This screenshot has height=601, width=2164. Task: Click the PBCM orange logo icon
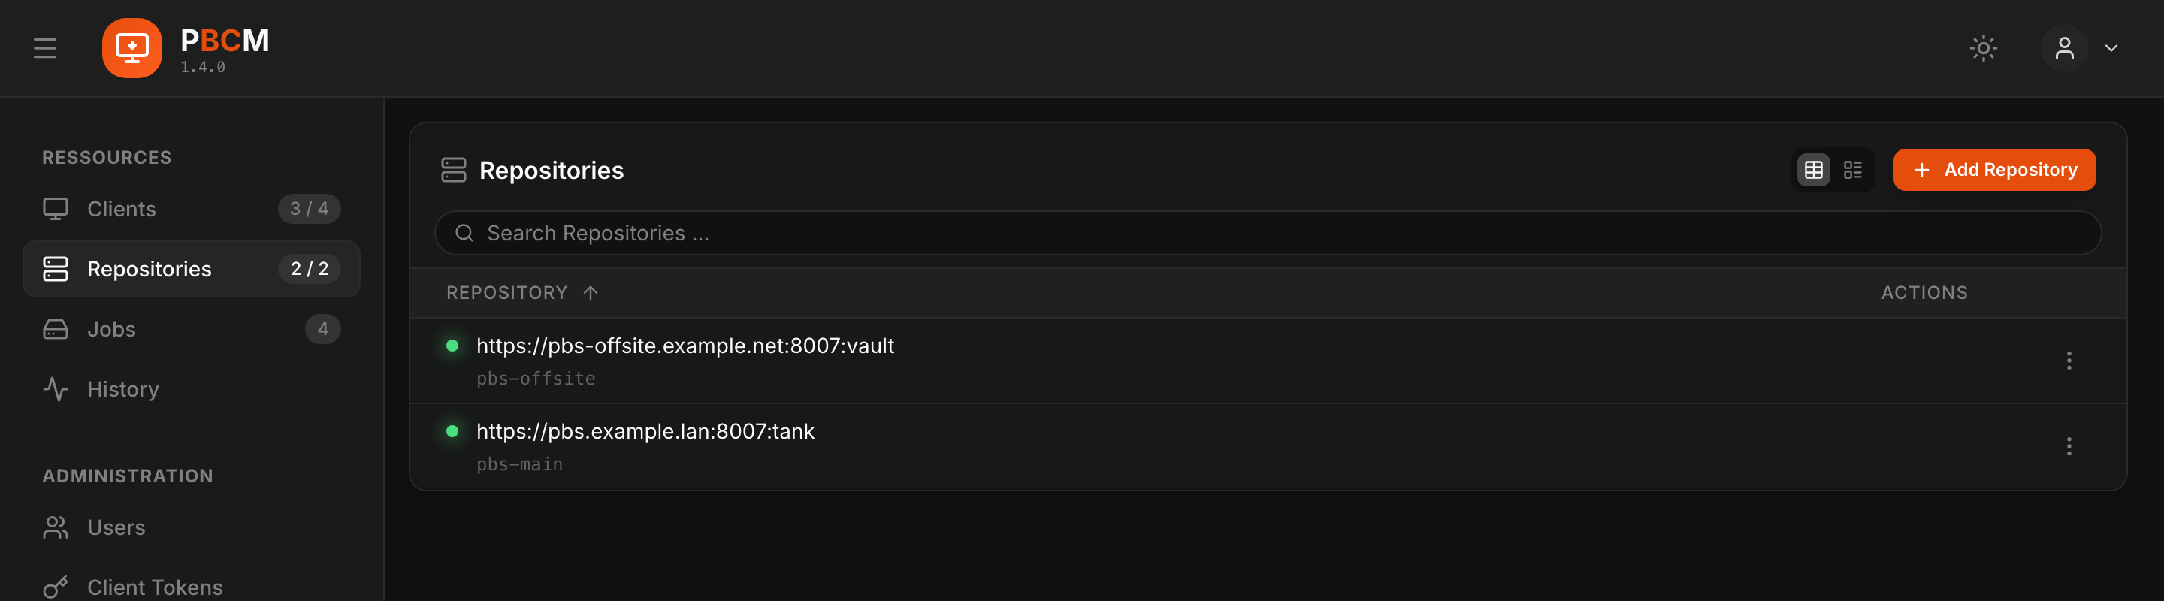(132, 48)
